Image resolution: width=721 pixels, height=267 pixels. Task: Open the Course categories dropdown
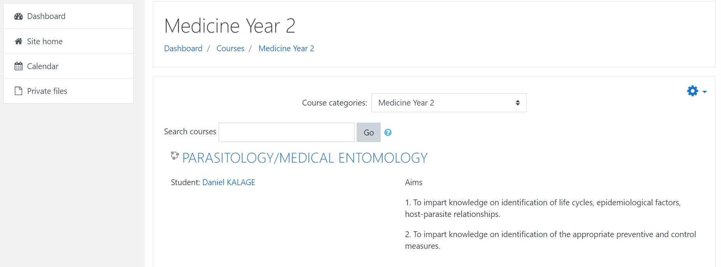click(449, 102)
